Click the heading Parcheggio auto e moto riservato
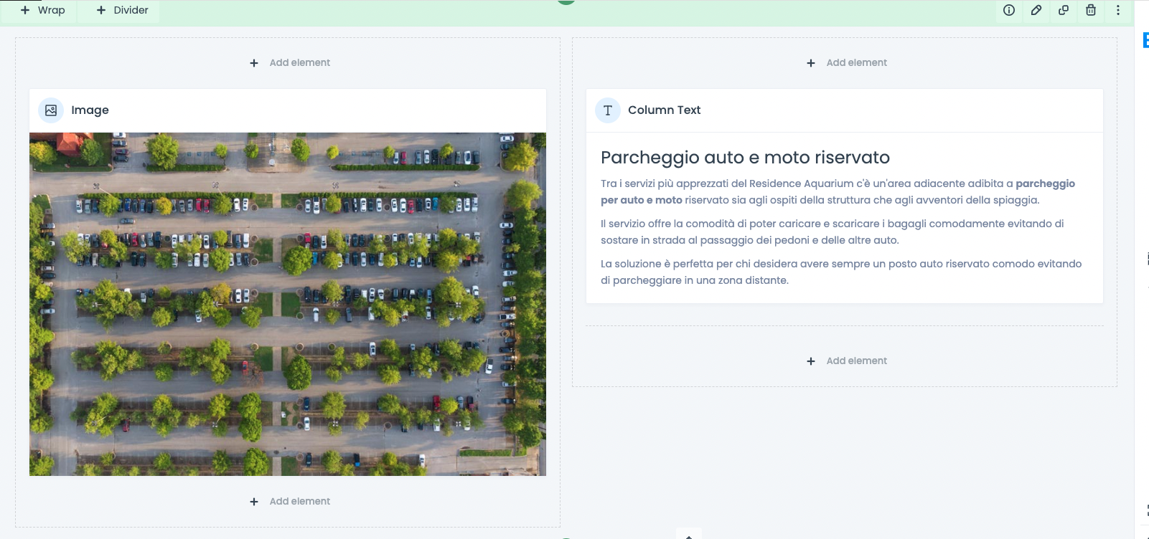This screenshot has width=1149, height=539. (x=745, y=158)
